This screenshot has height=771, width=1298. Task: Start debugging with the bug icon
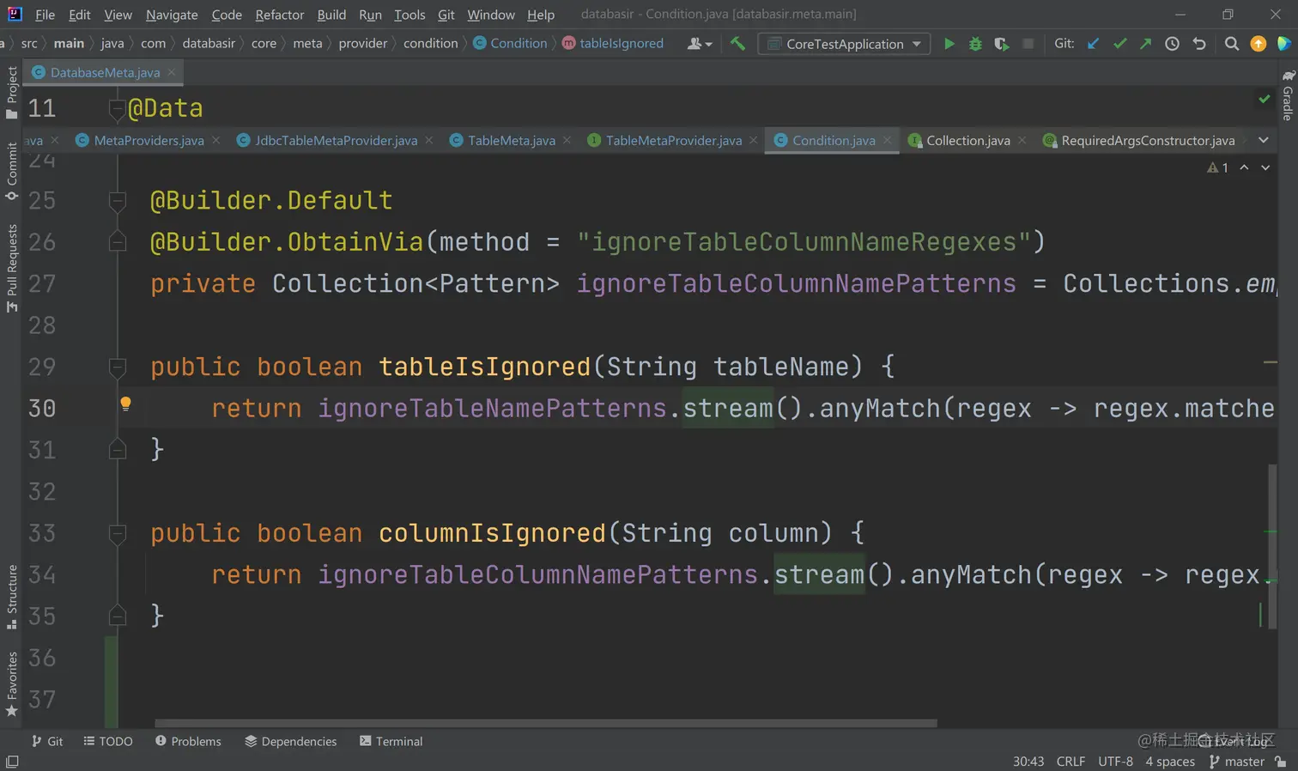(975, 44)
